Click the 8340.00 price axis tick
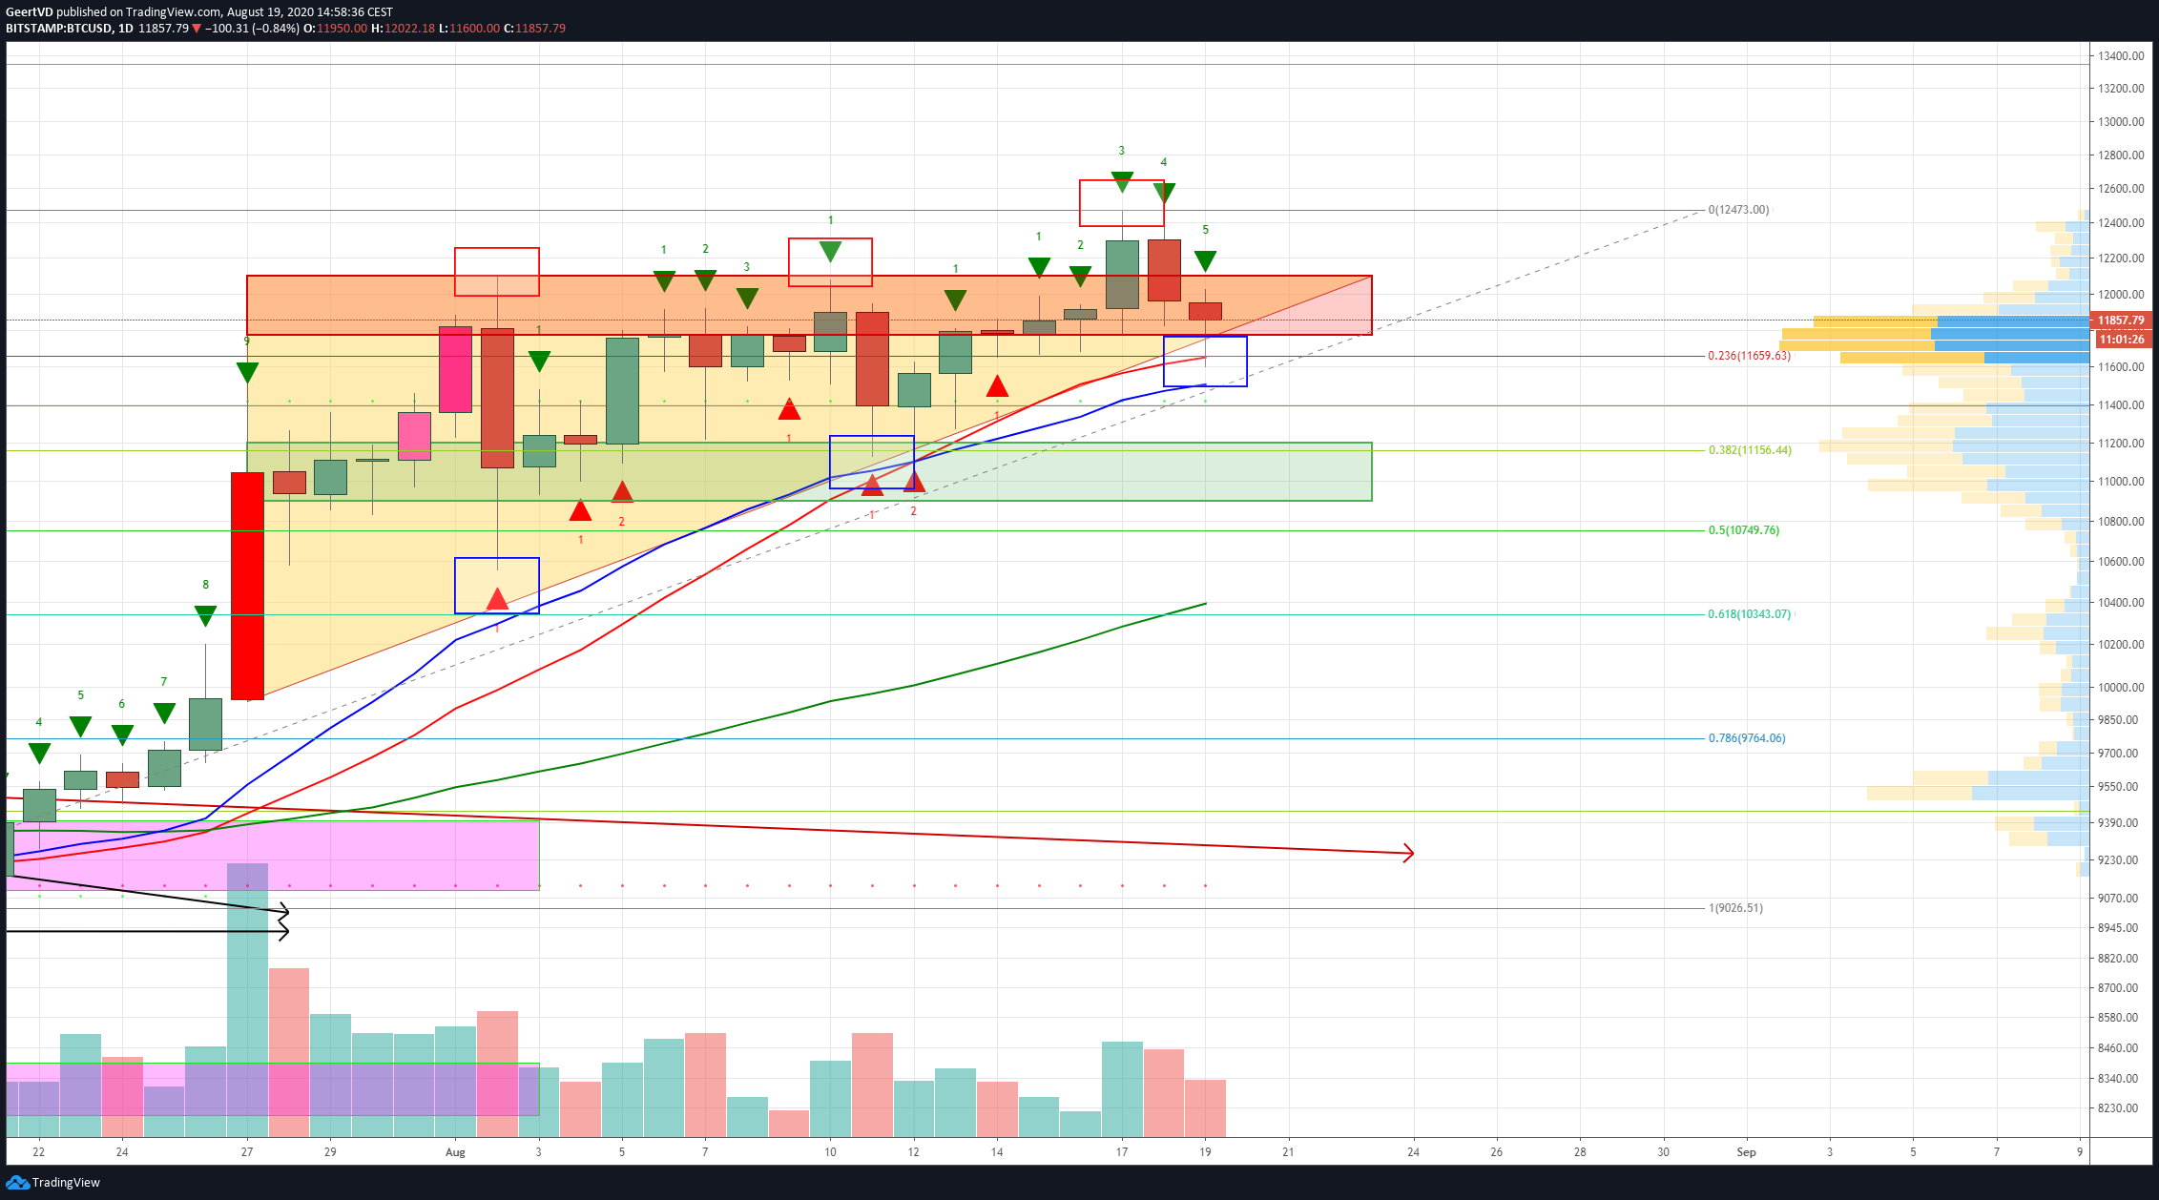Viewport: 2159px width, 1200px height. click(x=2117, y=1079)
